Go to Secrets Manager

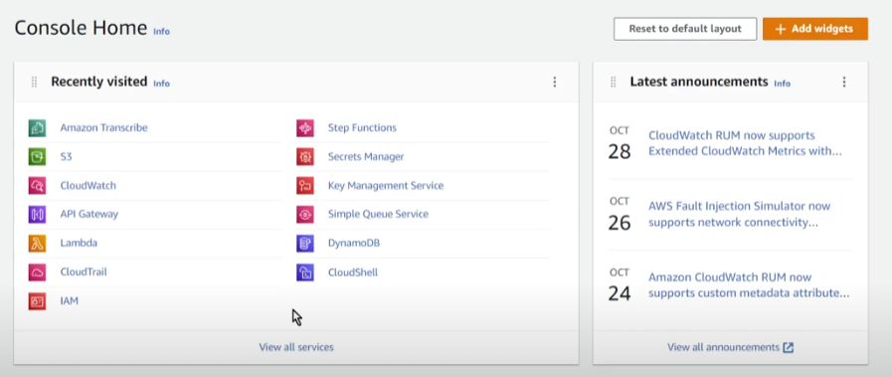pos(366,156)
